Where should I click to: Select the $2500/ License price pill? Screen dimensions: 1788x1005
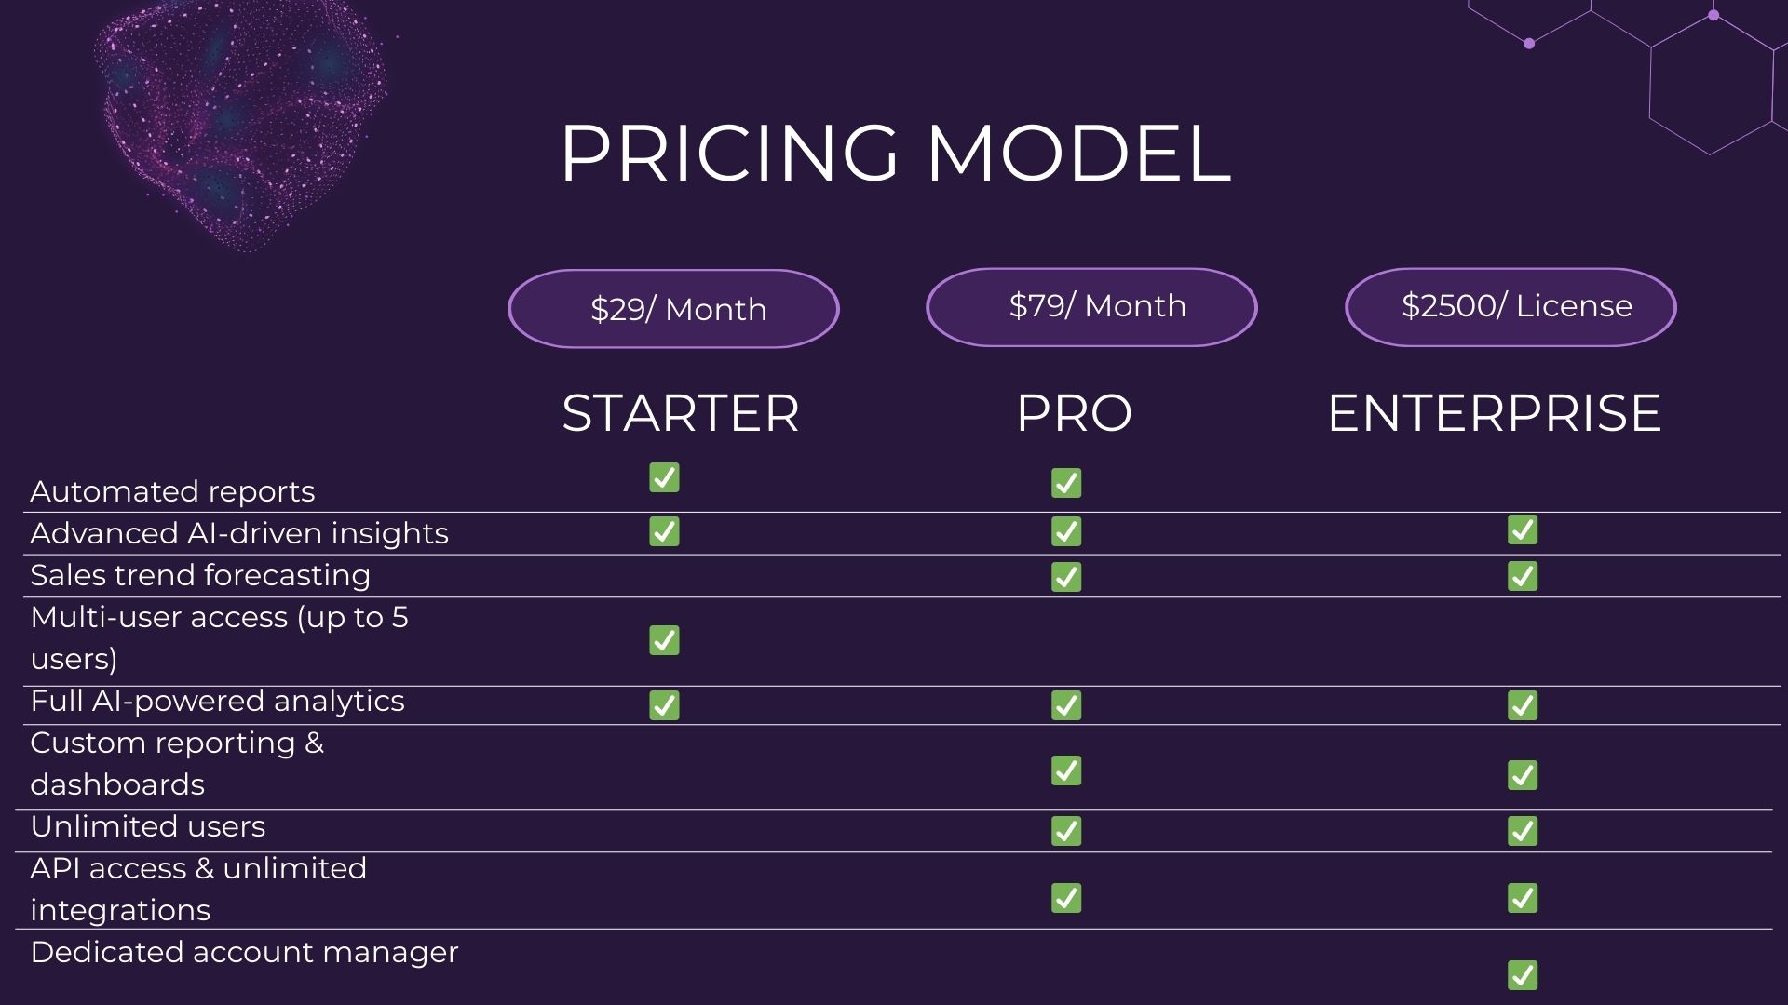[x=1510, y=307]
